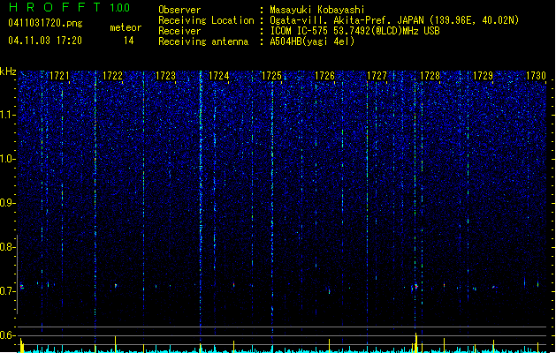Click the ICOM IC-575 53.7492 MHz USB text
Image resolution: width=556 pixels, height=353 pixels.
click(x=355, y=31)
